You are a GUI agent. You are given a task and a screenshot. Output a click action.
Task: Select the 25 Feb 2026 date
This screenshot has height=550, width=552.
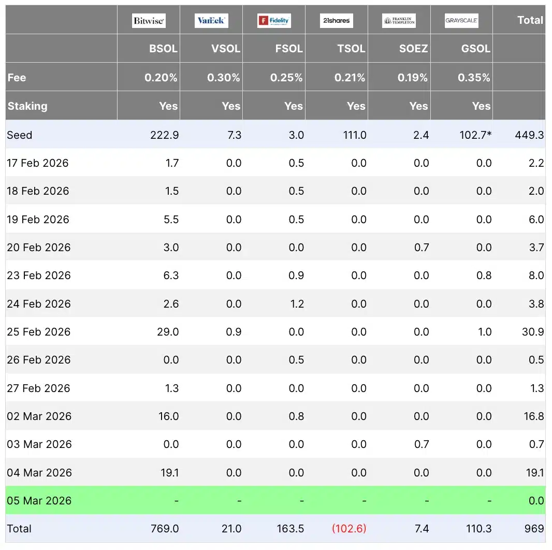pyautogui.click(x=39, y=332)
